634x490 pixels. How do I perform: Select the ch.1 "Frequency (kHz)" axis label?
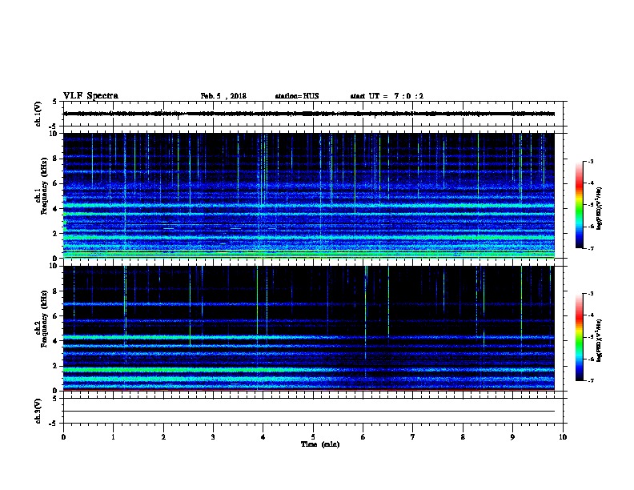[x=44, y=186]
